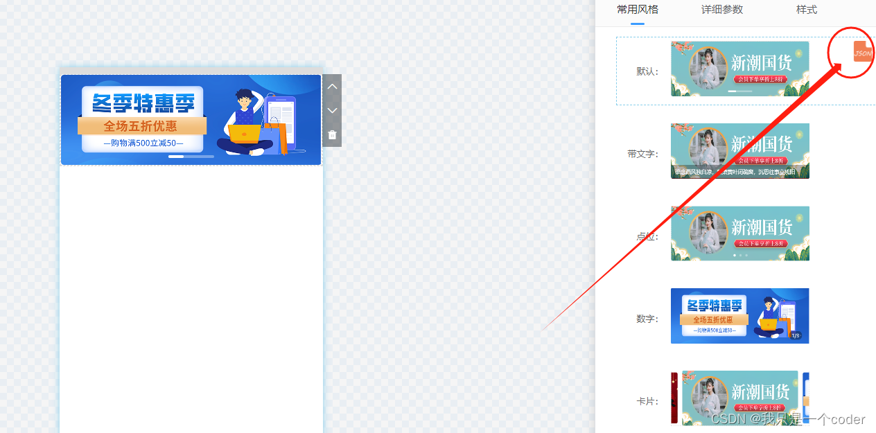Open the JSON file icon

coord(863,51)
